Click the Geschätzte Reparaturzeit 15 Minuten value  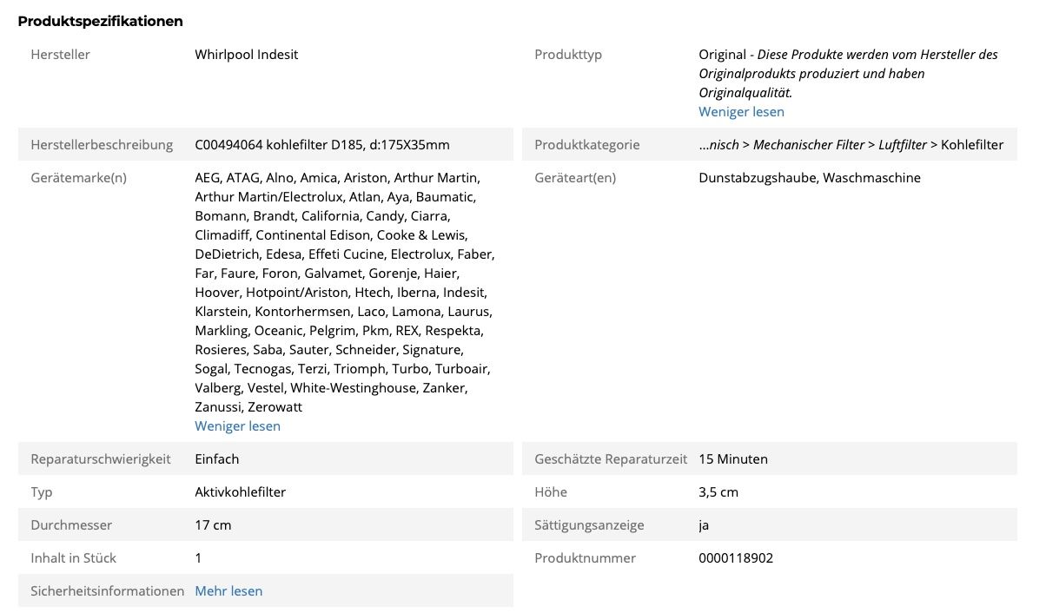click(733, 459)
